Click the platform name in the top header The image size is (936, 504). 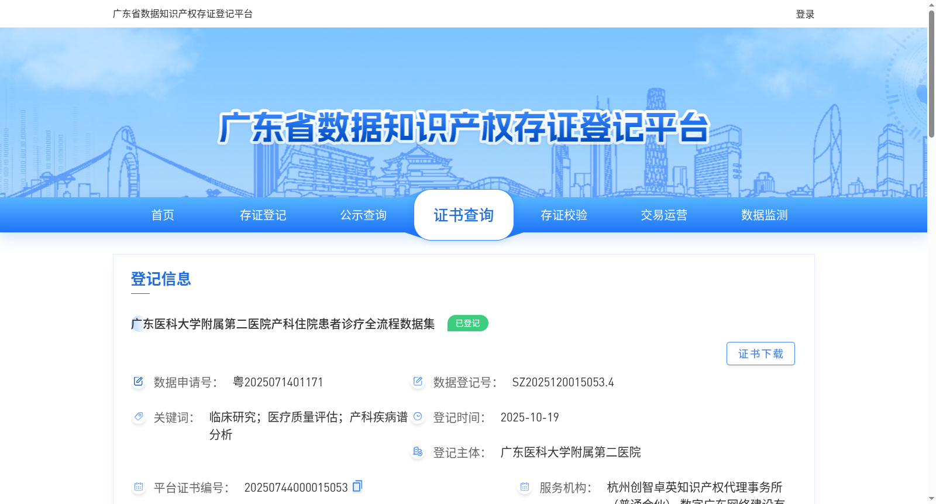183,13
